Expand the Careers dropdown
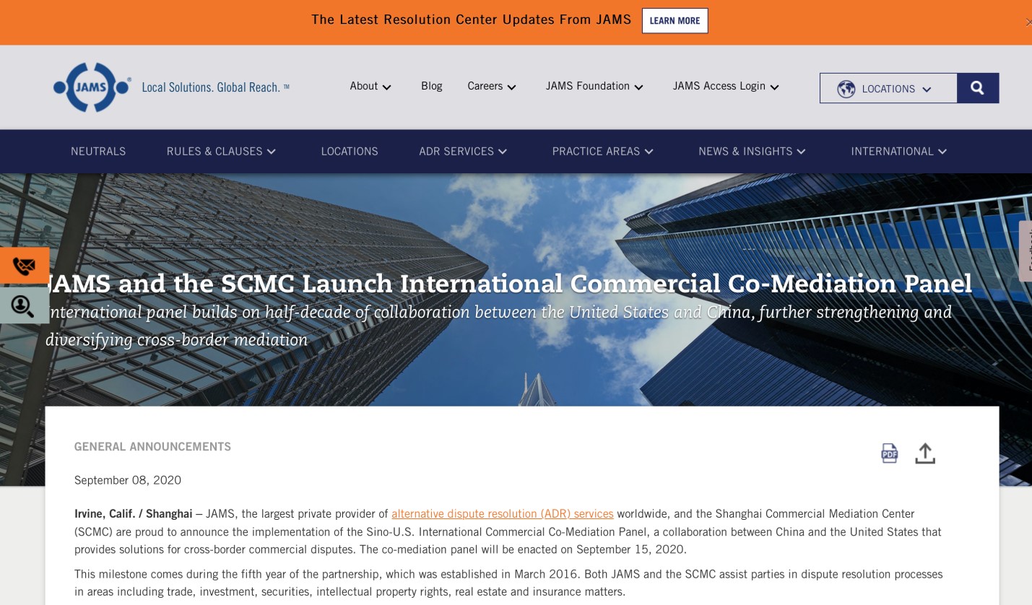 pos(492,87)
